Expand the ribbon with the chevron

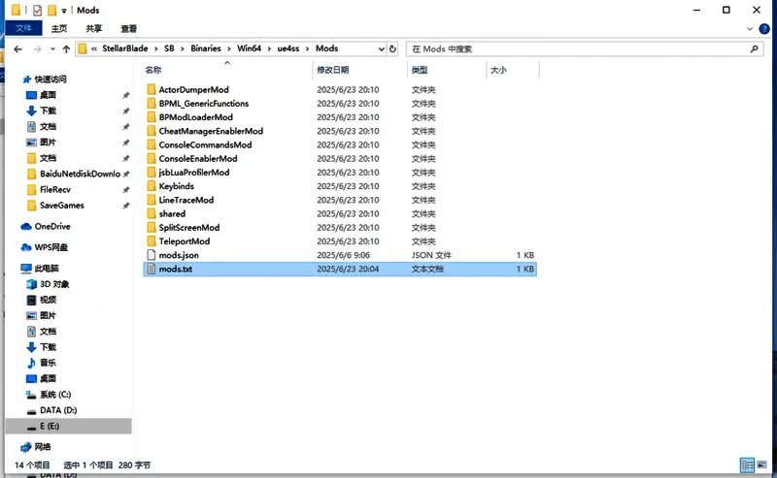click(751, 29)
